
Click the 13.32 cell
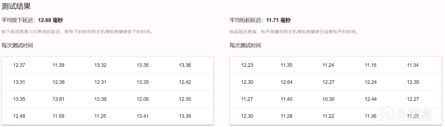(100, 65)
